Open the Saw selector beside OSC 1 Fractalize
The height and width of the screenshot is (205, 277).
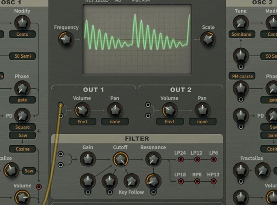tap(29, 171)
